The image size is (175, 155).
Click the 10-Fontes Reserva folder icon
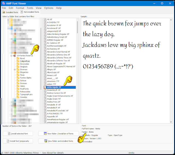(x=14, y=55)
